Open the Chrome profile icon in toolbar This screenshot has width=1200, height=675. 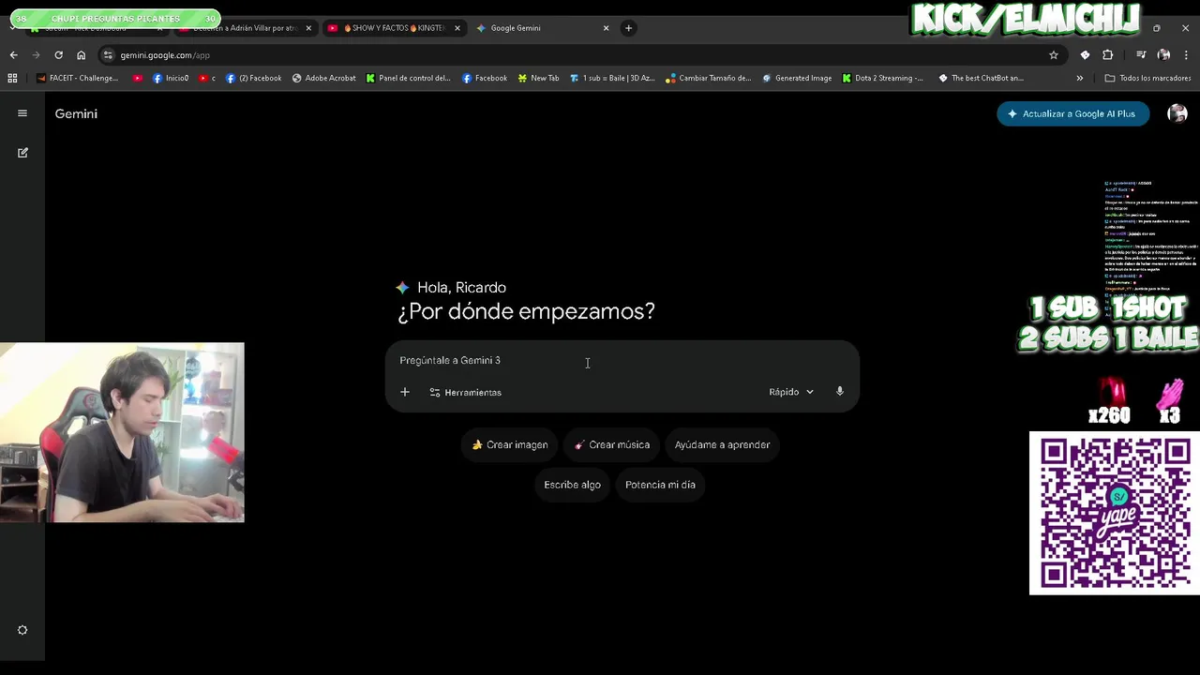(x=1163, y=55)
